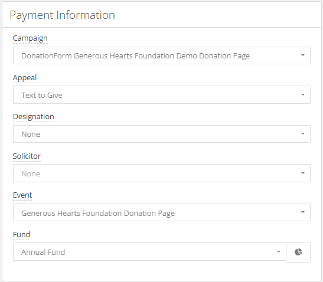Click the Solicitor dropdown caret arrow

303,173
